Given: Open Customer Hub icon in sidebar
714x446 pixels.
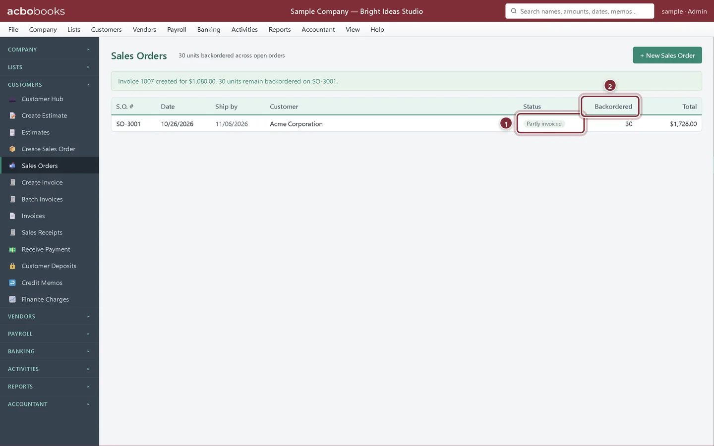Looking at the screenshot, I should coord(12,99).
